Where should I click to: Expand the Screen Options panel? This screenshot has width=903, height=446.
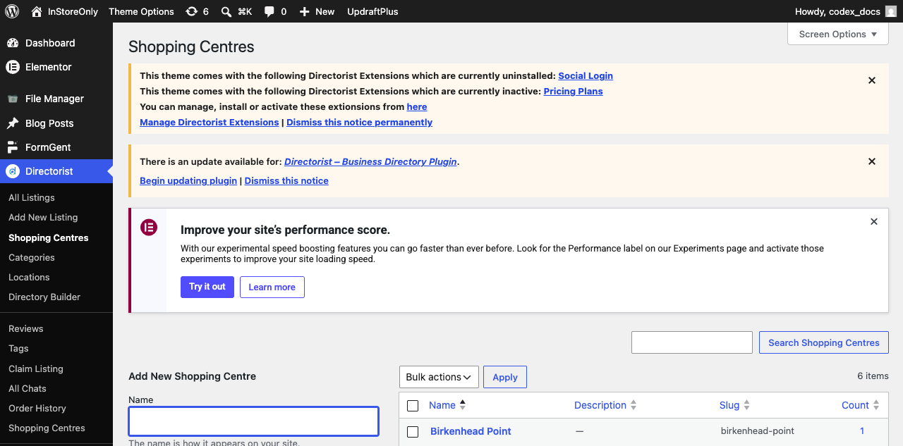(x=838, y=34)
